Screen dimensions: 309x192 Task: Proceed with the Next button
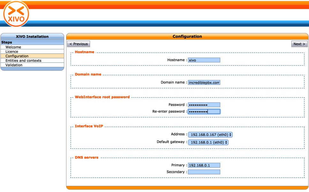click(x=299, y=44)
